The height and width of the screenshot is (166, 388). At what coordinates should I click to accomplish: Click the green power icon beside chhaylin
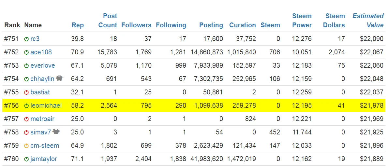[26, 79]
